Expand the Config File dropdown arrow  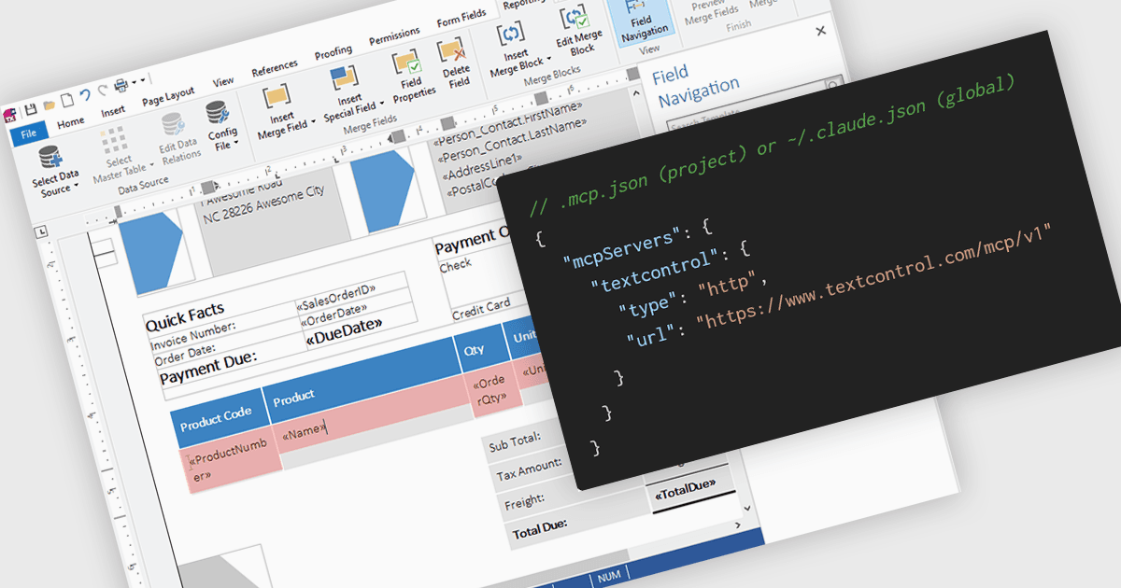[236, 144]
